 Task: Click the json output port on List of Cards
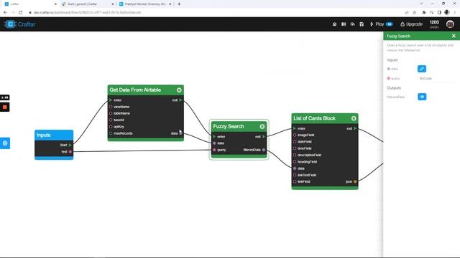(x=355, y=181)
